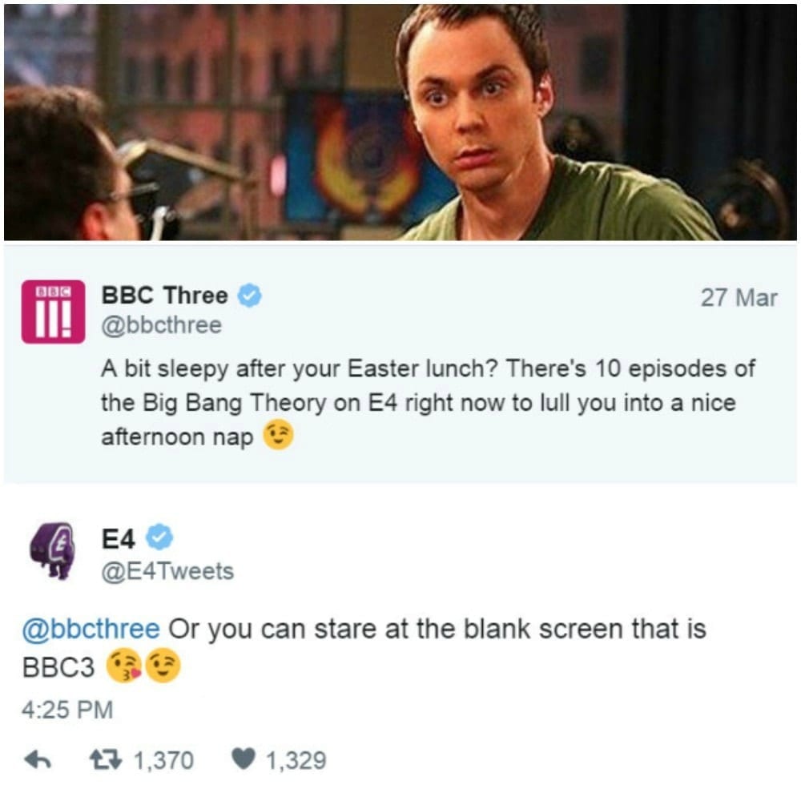Click the winking emoji after BBC3
Viewport: 801px width, 801px height.
click(163, 666)
